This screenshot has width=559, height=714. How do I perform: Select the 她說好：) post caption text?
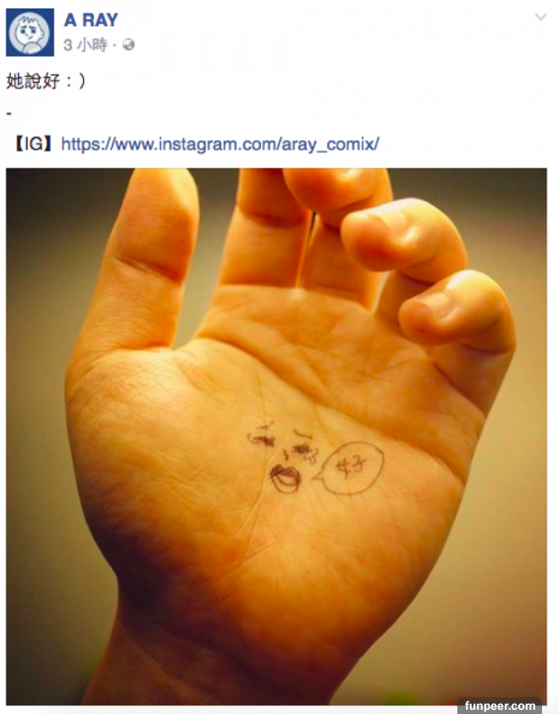[x=46, y=81]
